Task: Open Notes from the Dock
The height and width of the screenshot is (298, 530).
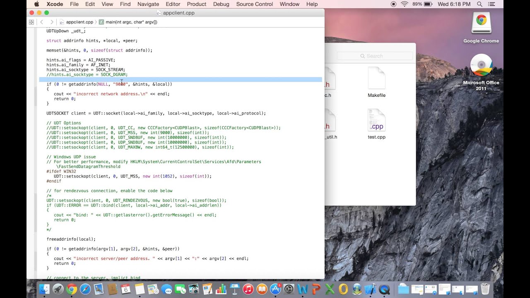Action: (x=140, y=289)
